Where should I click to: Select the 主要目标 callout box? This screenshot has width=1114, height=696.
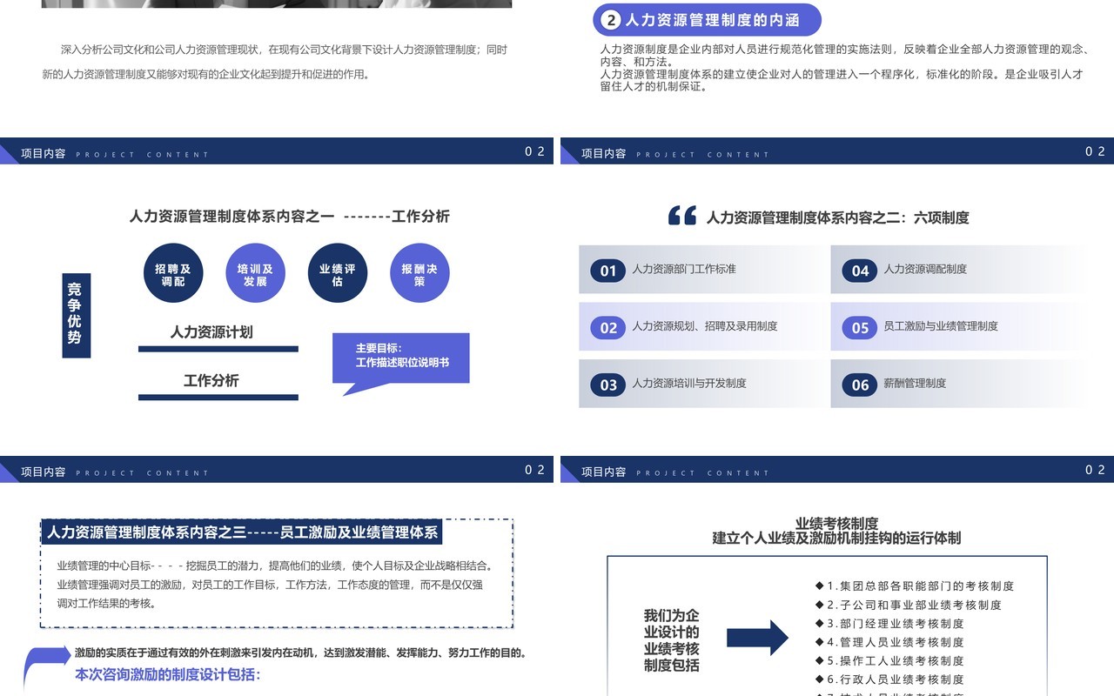[401, 358]
